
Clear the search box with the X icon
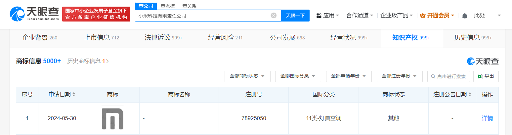coord(274,16)
